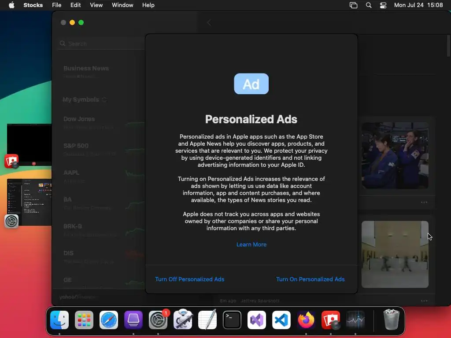Switch to System Settings window in Stage Manager
Screen dimensions: 451x338
coord(30,202)
